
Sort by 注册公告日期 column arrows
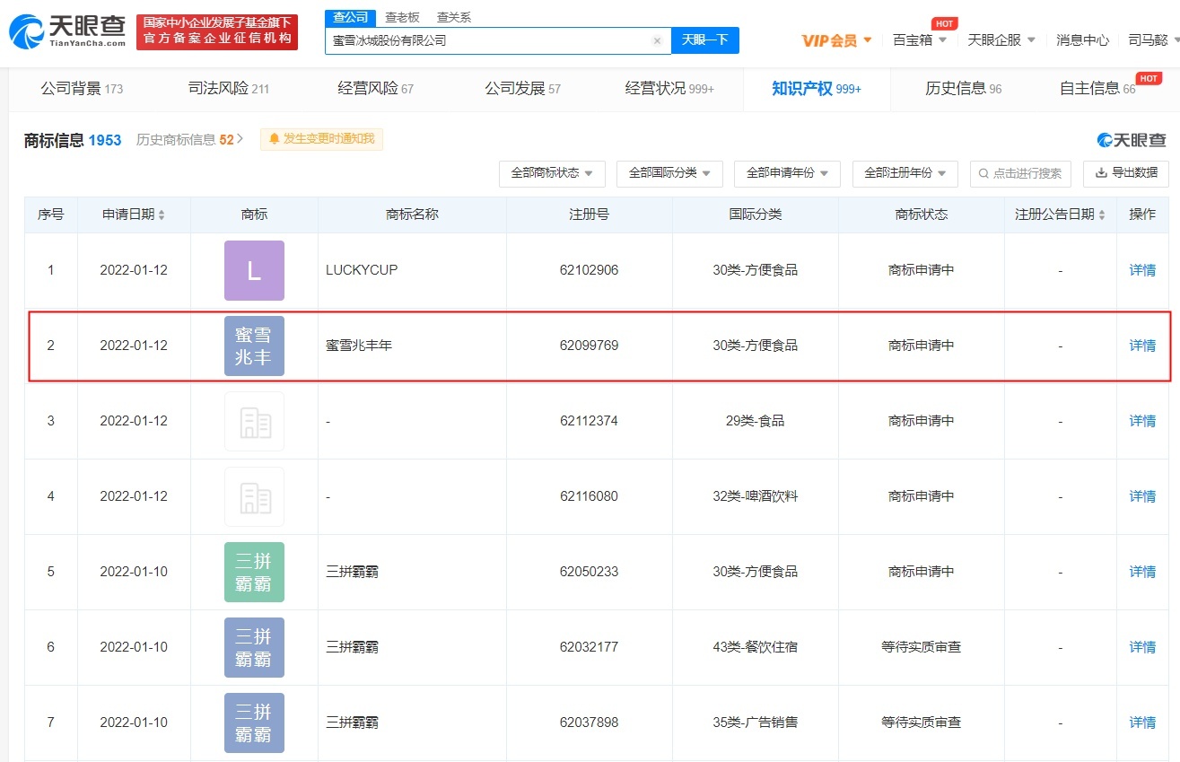1102,215
